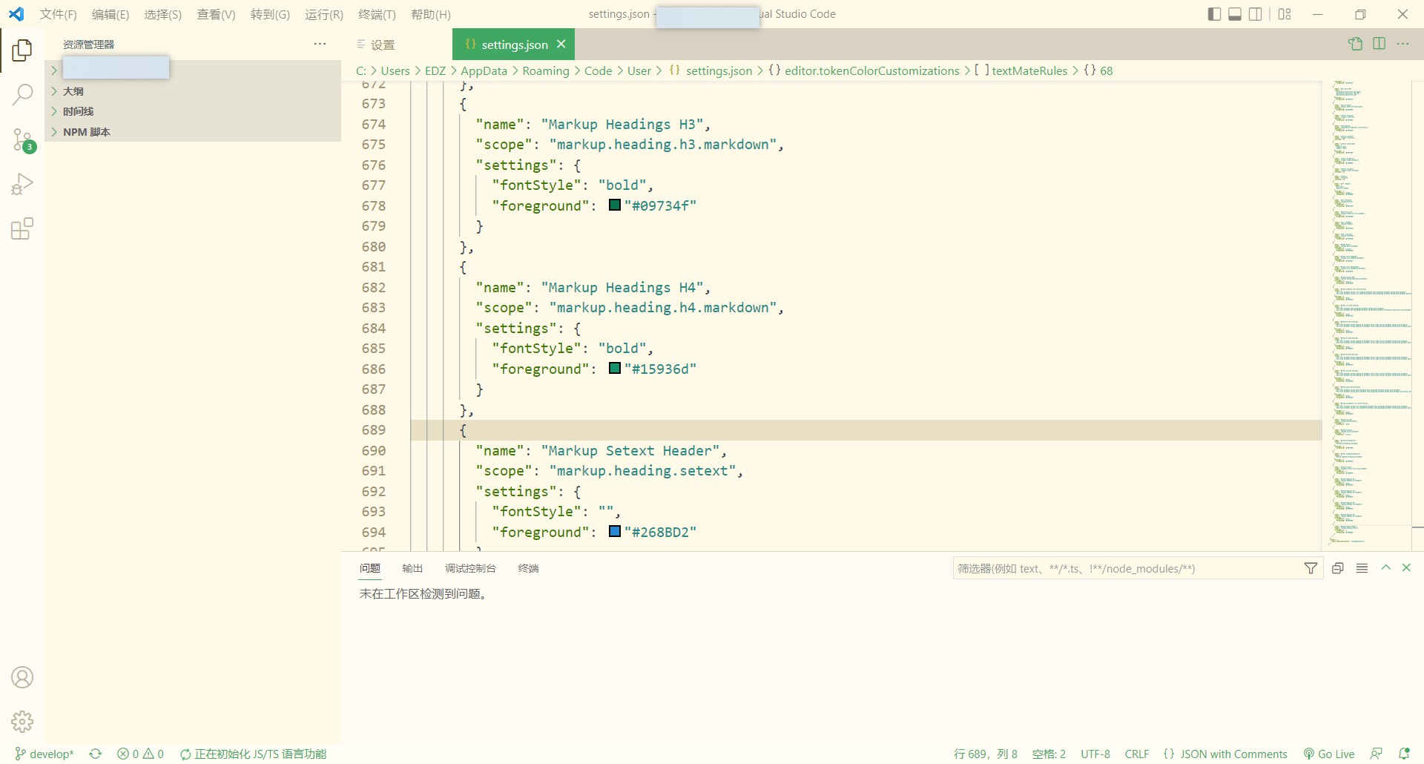
Task: Click Users in breadcrumb path
Action: point(395,70)
